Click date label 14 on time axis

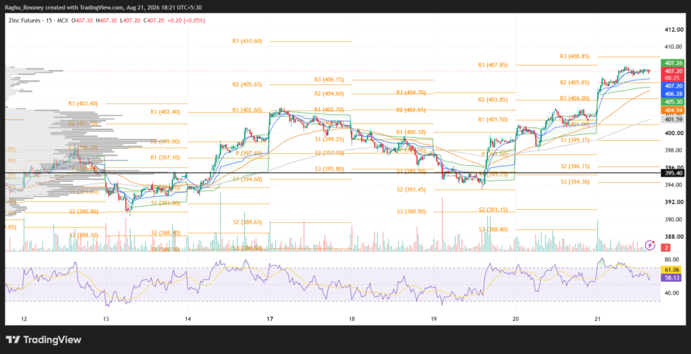pos(188,319)
